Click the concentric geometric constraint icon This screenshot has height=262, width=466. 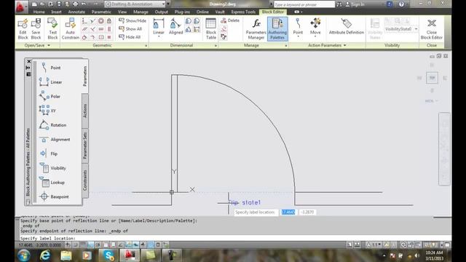coord(101,21)
